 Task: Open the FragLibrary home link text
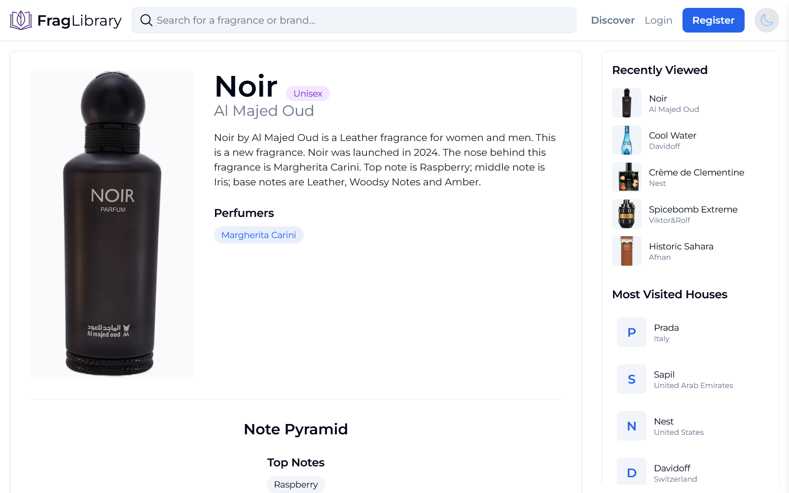79,20
